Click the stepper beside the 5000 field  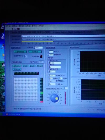(x=49, y=55)
